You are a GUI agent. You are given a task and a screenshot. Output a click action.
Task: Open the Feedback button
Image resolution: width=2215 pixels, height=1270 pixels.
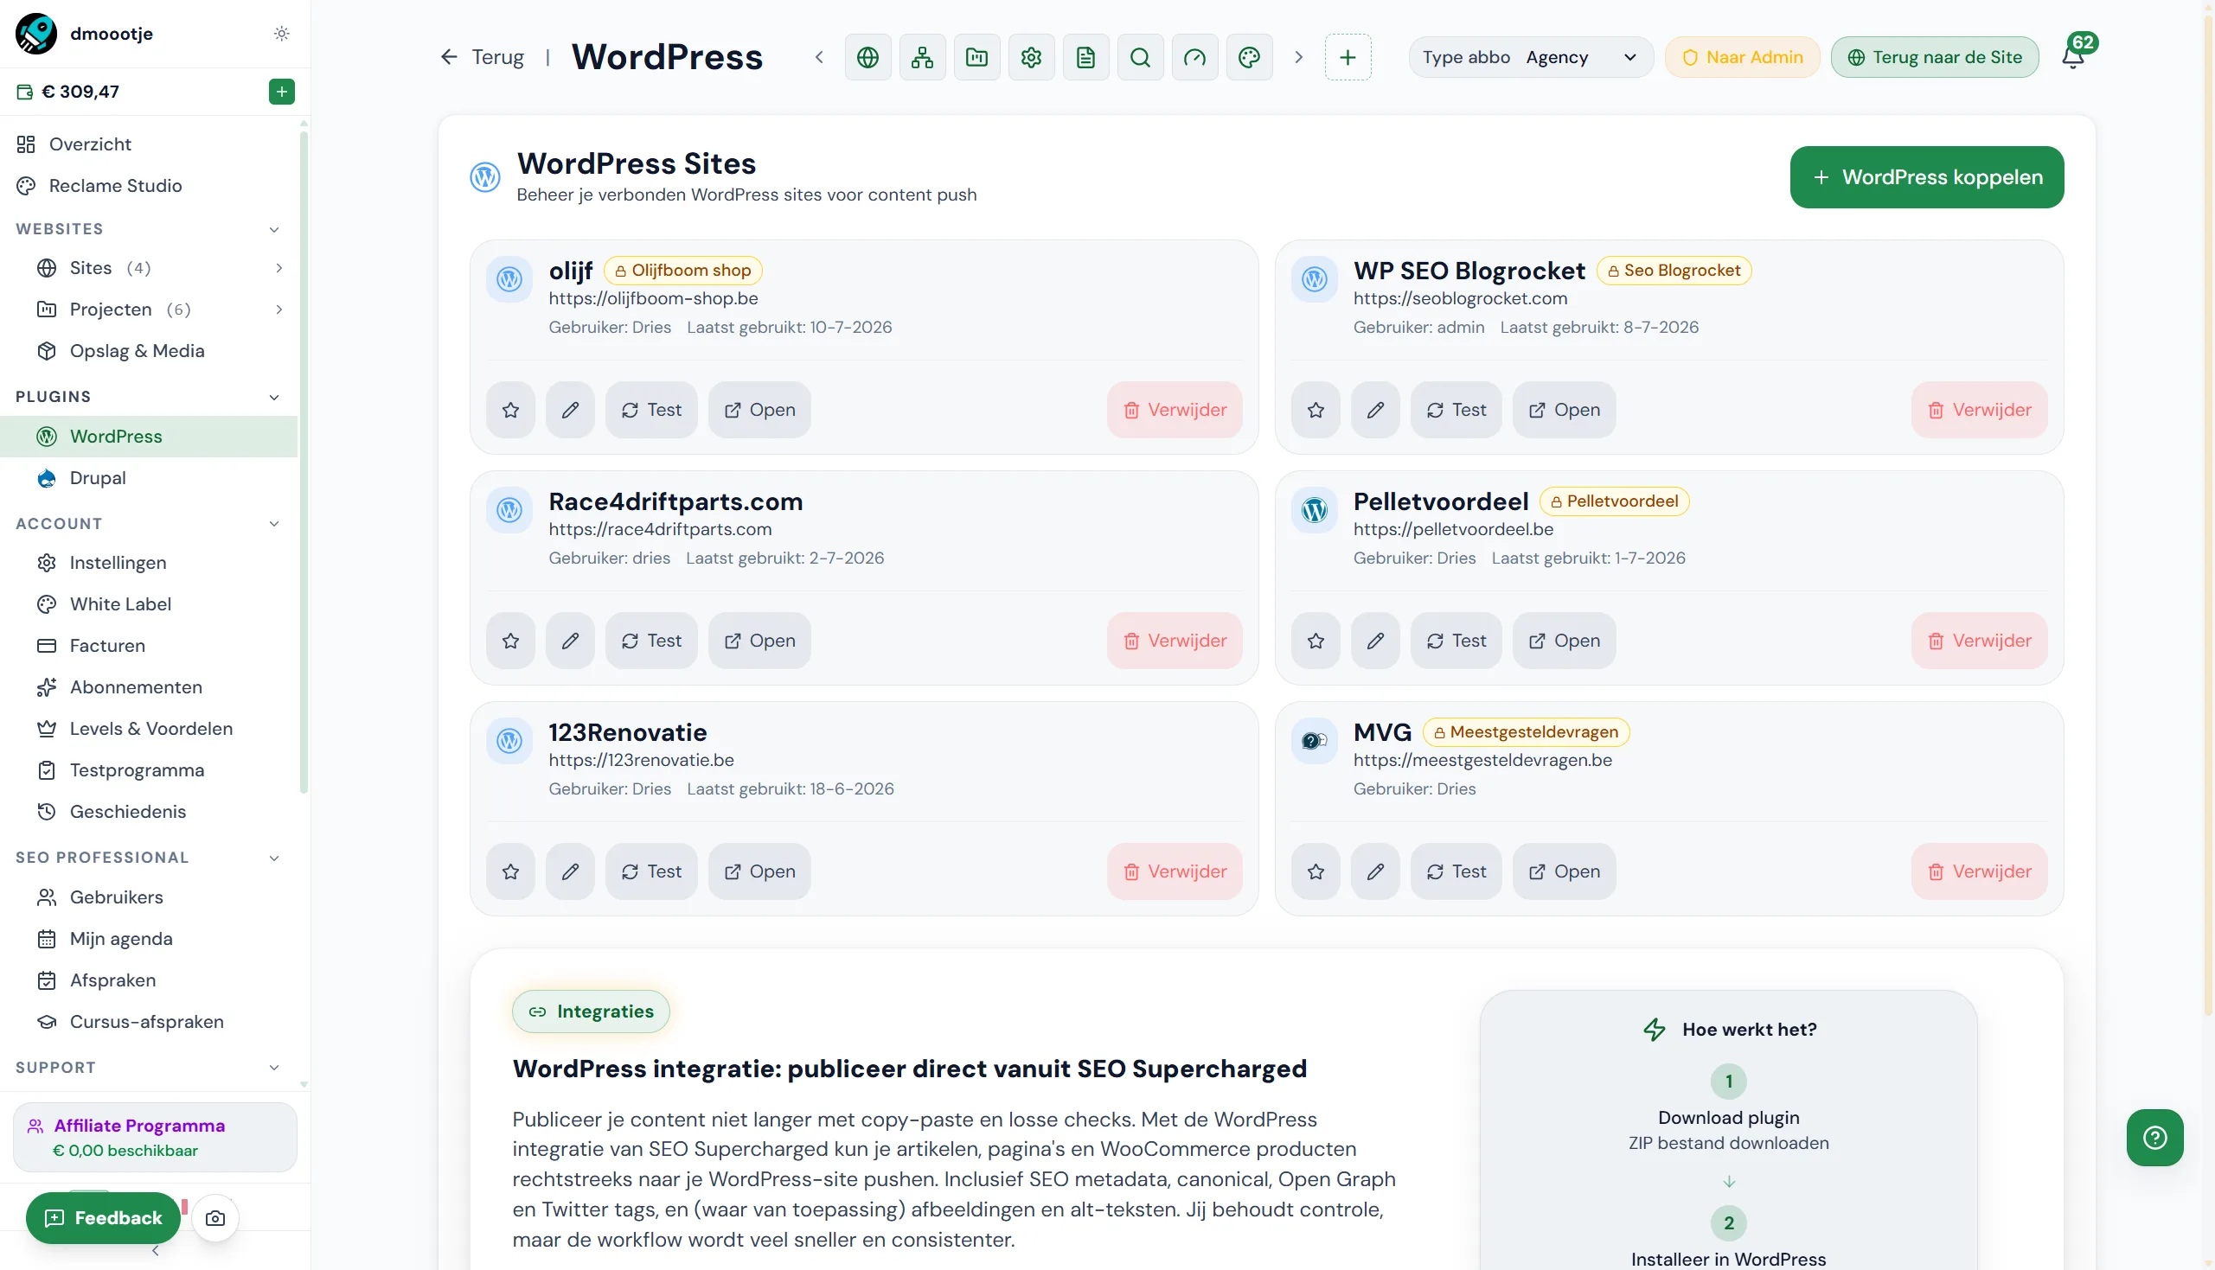tap(103, 1218)
